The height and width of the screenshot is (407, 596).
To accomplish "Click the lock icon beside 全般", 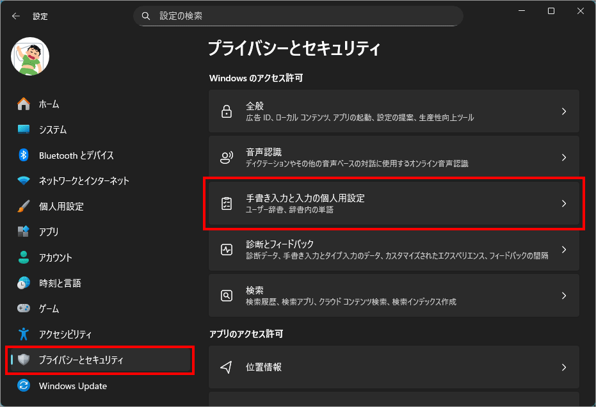I will point(227,111).
